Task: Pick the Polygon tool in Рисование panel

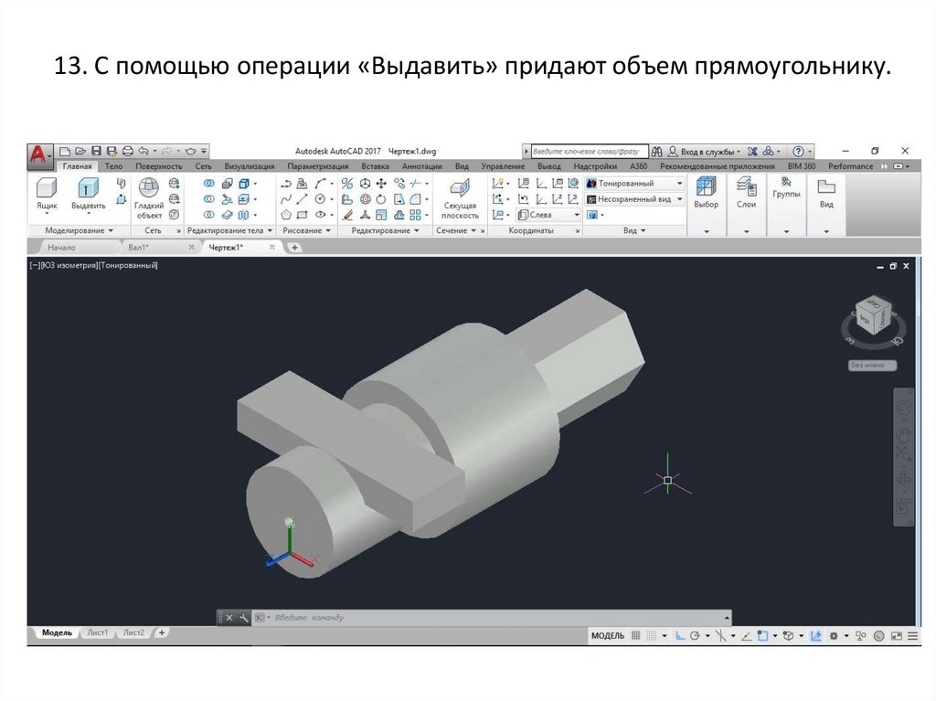Action: (x=286, y=215)
